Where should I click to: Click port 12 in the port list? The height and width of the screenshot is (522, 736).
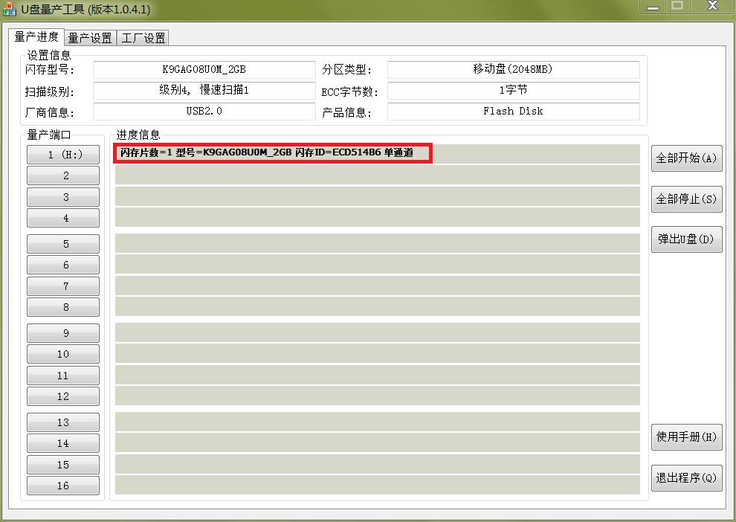62,396
